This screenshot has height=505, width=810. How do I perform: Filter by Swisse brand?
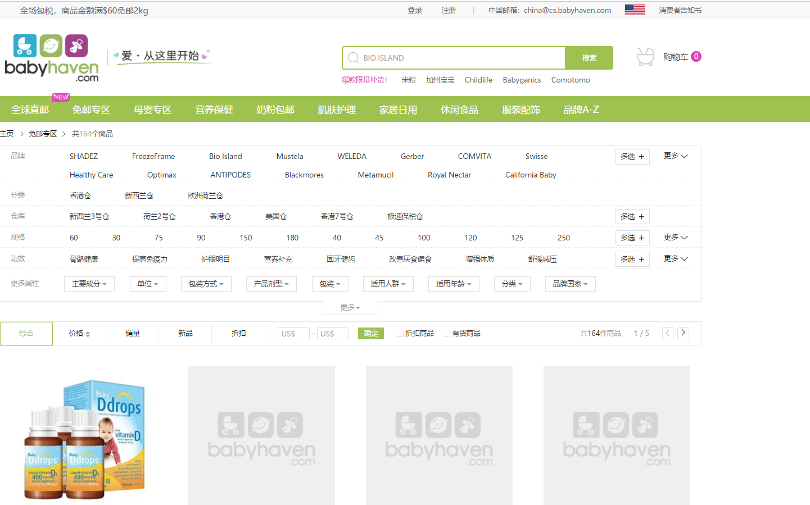click(536, 156)
